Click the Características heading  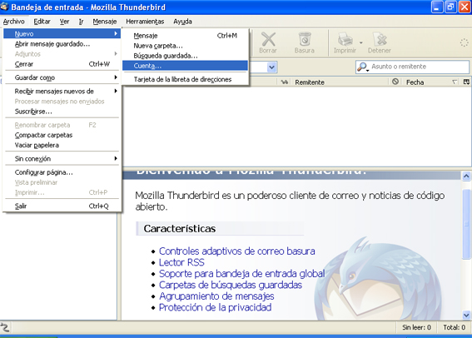click(x=180, y=228)
